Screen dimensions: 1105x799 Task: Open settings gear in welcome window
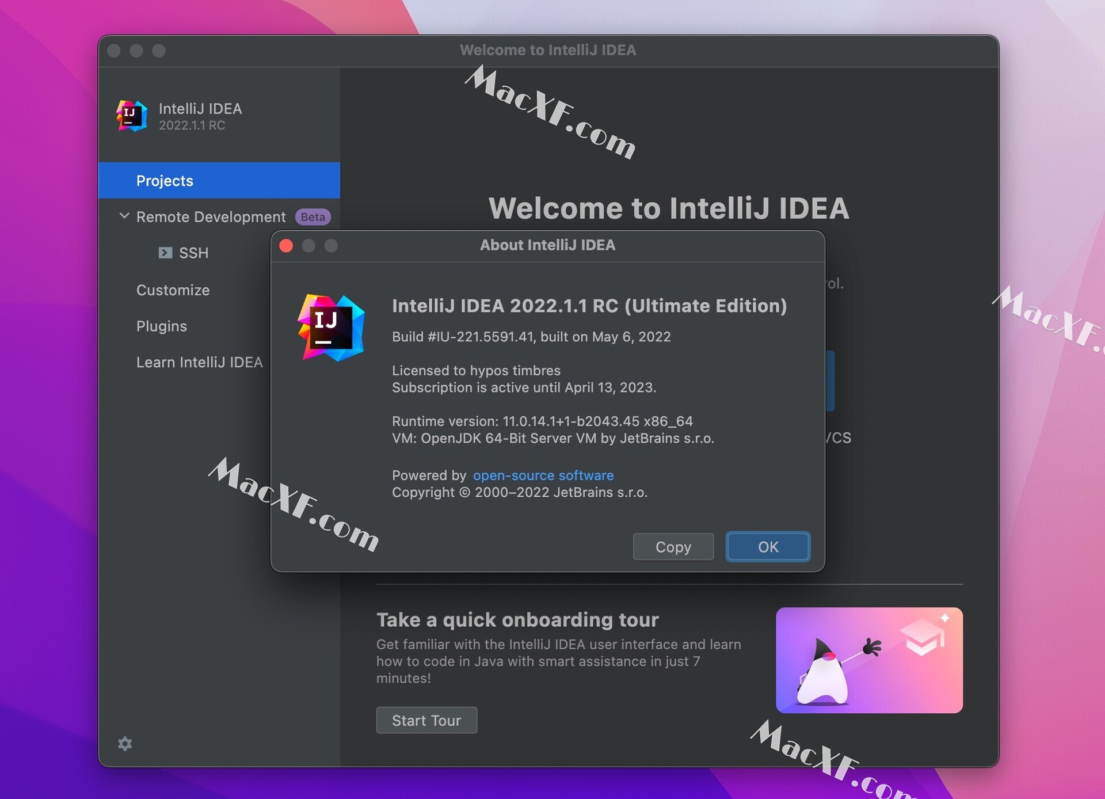pyautogui.click(x=125, y=744)
